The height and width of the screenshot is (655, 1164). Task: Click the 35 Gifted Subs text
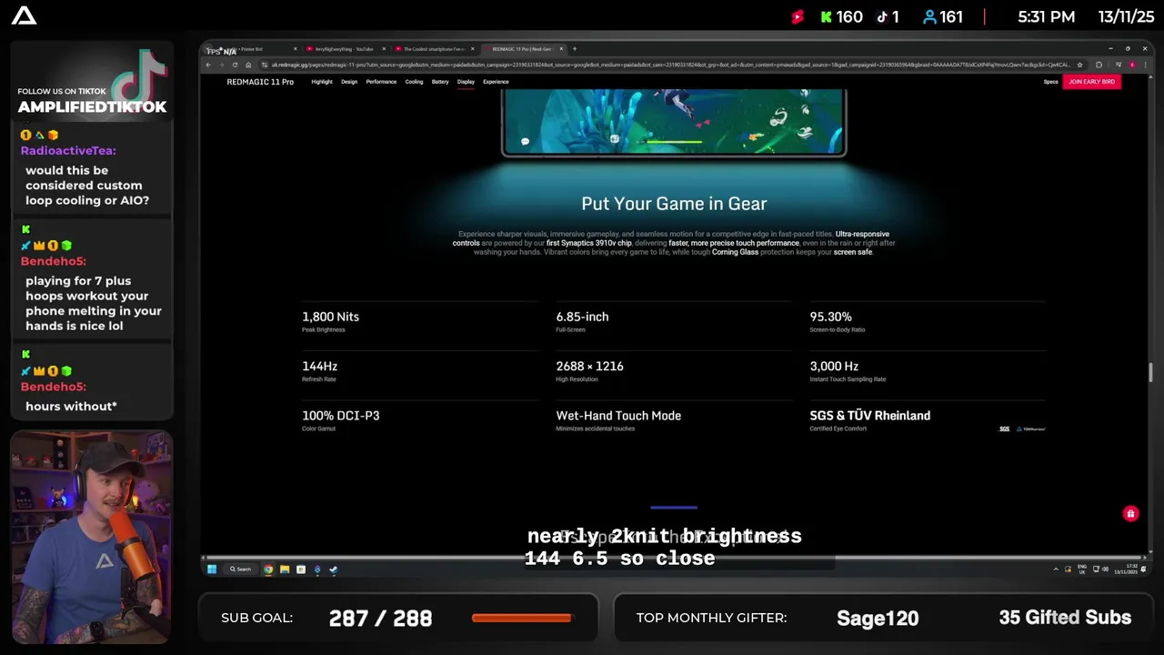pyautogui.click(x=1065, y=618)
